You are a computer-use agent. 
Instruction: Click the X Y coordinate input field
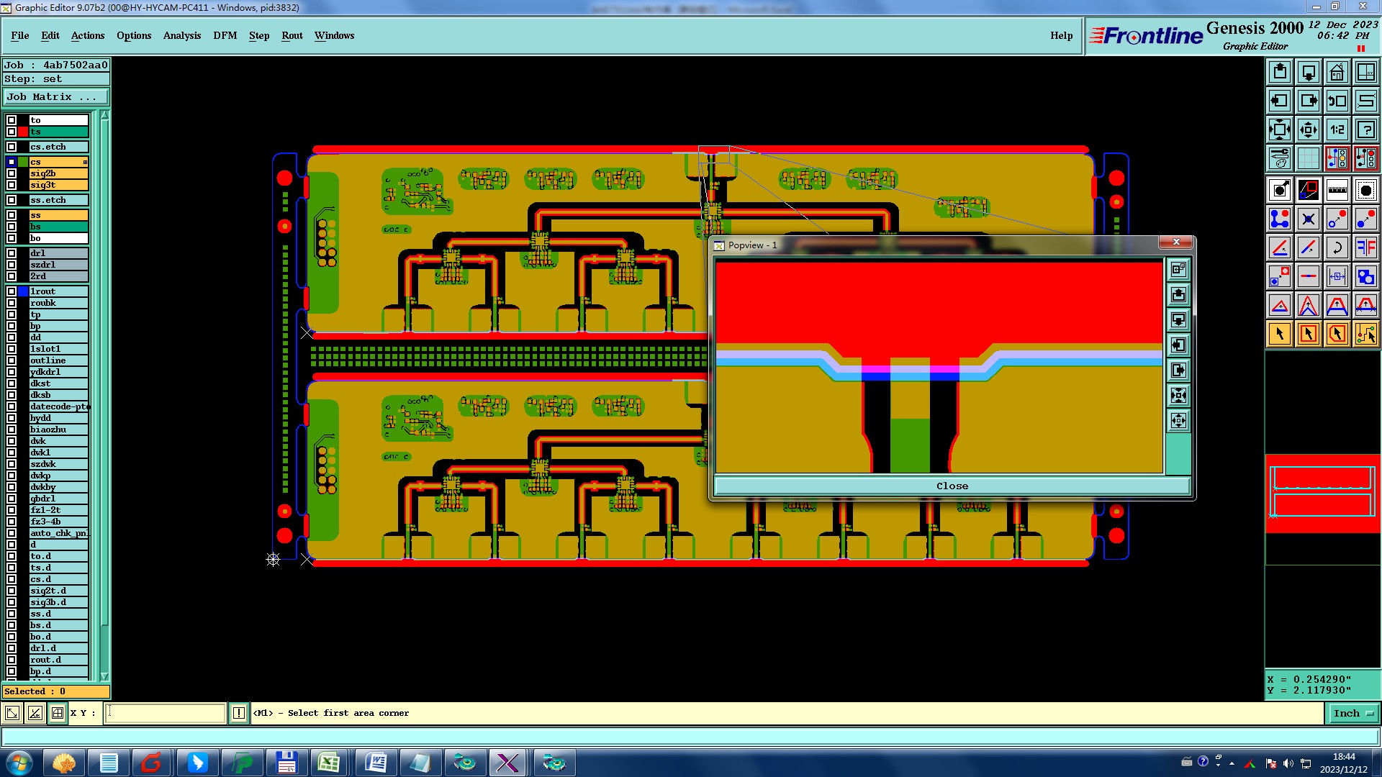click(166, 713)
